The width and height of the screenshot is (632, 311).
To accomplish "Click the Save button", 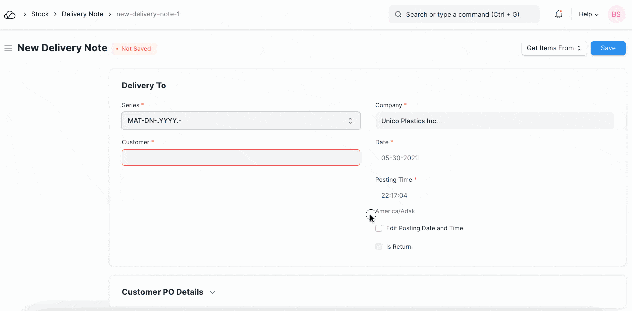I will click(608, 48).
